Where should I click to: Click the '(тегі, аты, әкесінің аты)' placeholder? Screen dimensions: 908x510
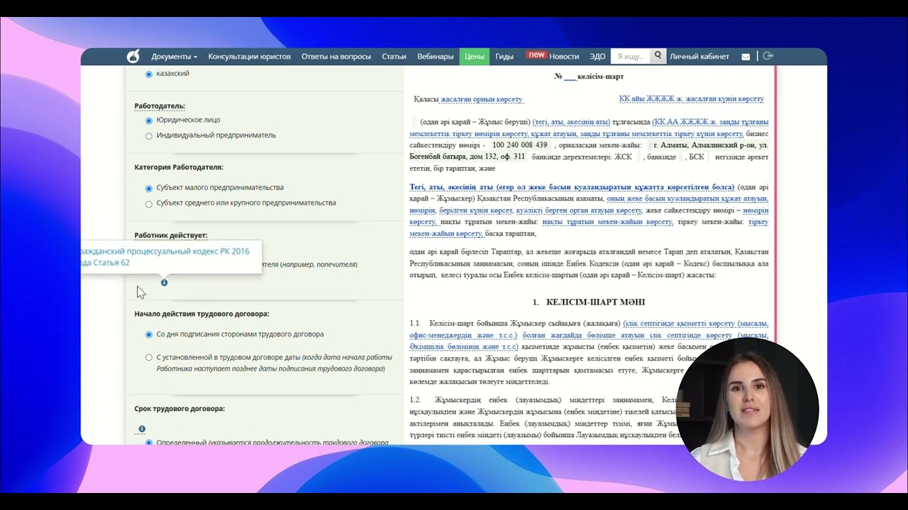[x=571, y=122]
